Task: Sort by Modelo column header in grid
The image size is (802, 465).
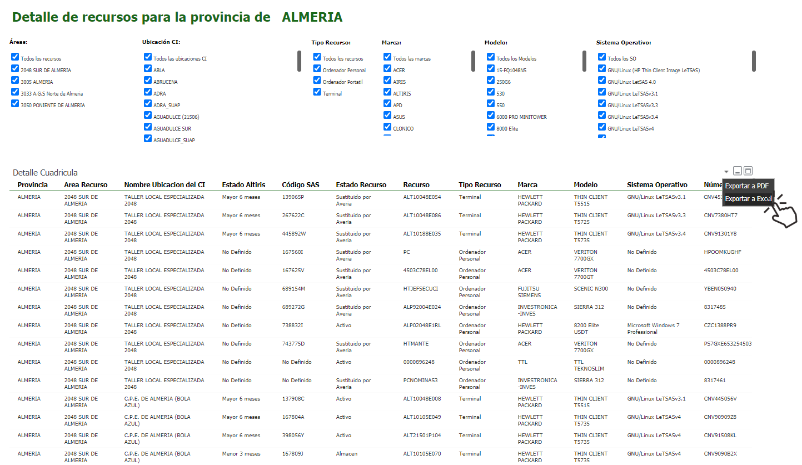Action: point(586,185)
